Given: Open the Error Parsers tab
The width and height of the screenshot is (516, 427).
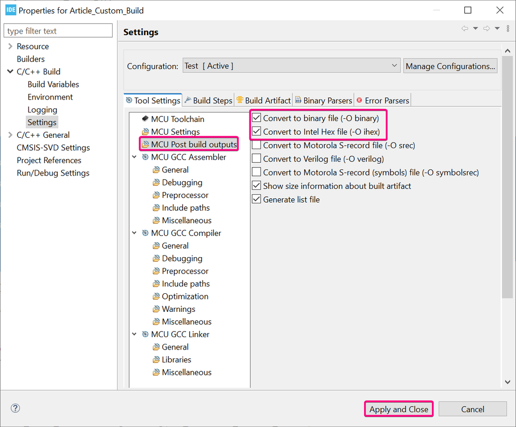Looking at the screenshot, I should [x=383, y=101].
